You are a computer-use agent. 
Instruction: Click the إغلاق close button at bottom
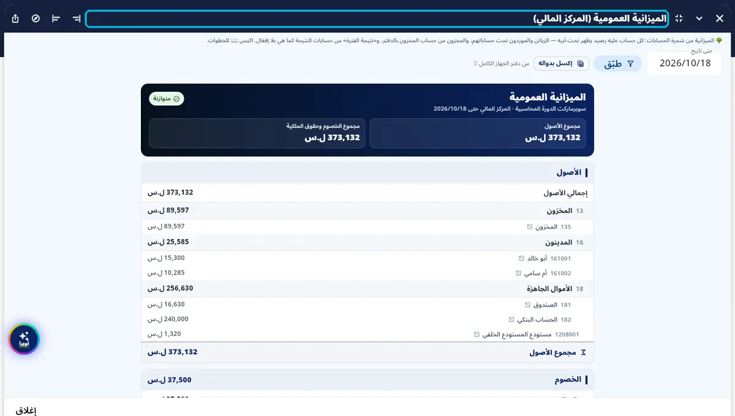pos(26,410)
